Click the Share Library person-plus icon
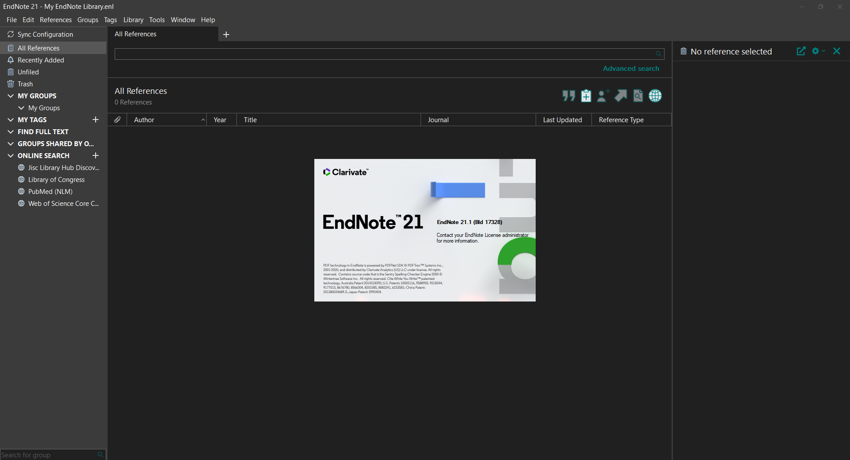Viewport: 850px width, 460px height. [x=603, y=96]
